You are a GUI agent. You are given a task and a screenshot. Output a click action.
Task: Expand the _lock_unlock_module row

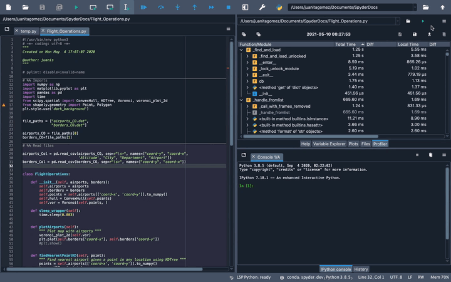pyautogui.click(x=247, y=69)
